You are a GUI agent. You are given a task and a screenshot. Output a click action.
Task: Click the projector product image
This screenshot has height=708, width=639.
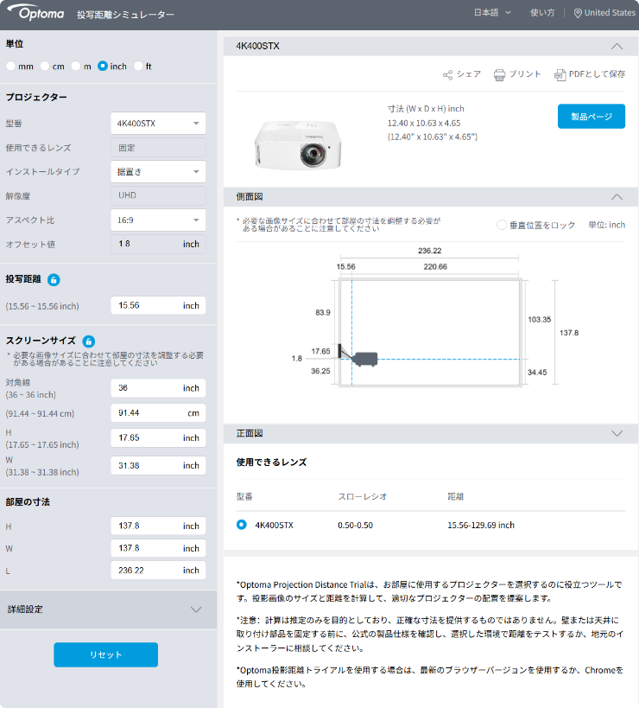pyautogui.click(x=298, y=145)
